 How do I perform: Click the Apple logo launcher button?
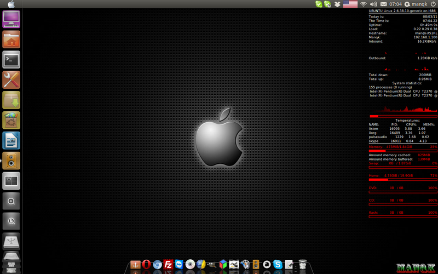pyautogui.click(x=11, y=4)
